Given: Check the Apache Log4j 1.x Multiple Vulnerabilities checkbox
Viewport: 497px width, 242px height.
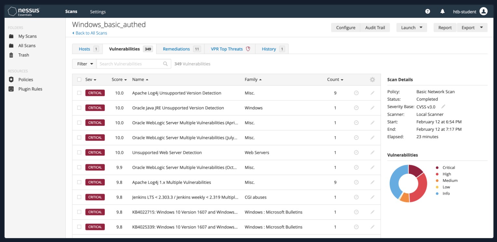Looking at the screenshot, I should coord(79,182).
